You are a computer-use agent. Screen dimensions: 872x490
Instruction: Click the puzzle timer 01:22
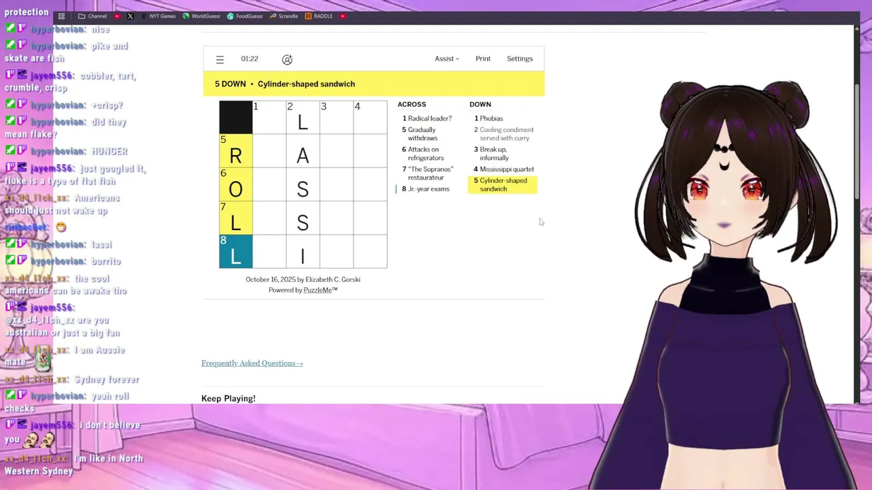[x=249, y=59]
